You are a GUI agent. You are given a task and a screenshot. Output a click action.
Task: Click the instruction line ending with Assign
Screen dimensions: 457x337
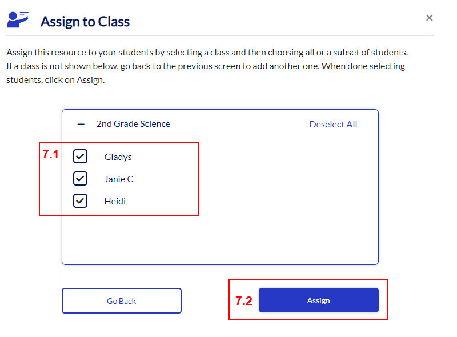point(55,80)
